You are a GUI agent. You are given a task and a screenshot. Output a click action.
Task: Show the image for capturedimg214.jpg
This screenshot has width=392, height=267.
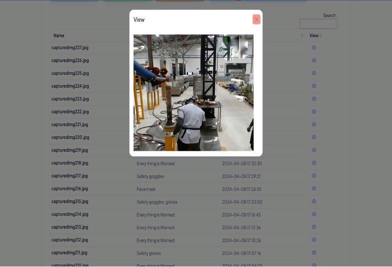pyautogui.click(x=314, y=214)
